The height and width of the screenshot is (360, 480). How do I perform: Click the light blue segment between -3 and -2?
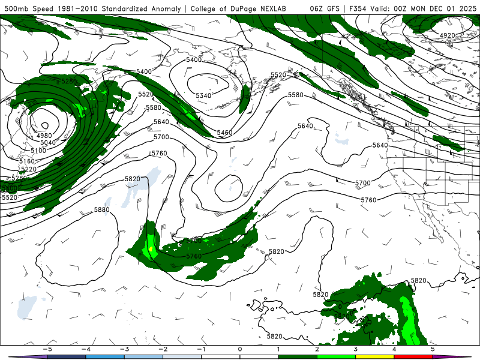click(x=143, y=357)
